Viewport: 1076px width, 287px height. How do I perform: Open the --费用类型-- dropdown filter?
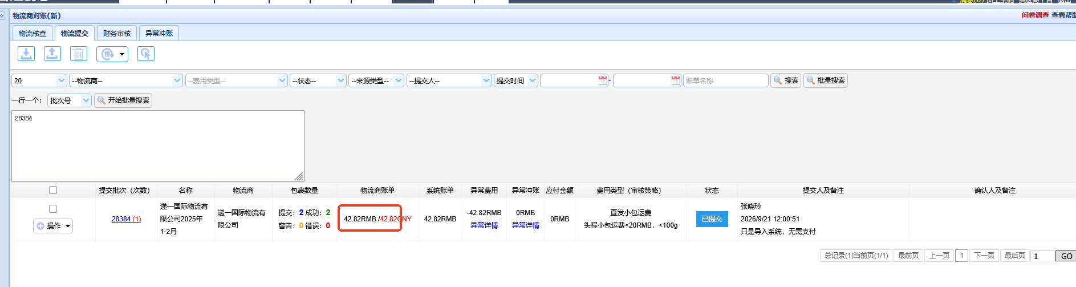237,80
